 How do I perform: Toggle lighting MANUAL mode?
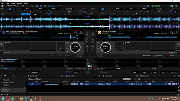pyautogui.click(x=76, y=72)
